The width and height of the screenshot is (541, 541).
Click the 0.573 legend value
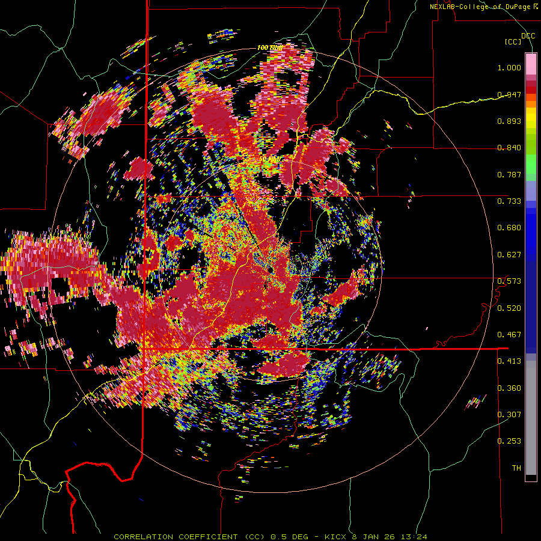pos(509,281)
